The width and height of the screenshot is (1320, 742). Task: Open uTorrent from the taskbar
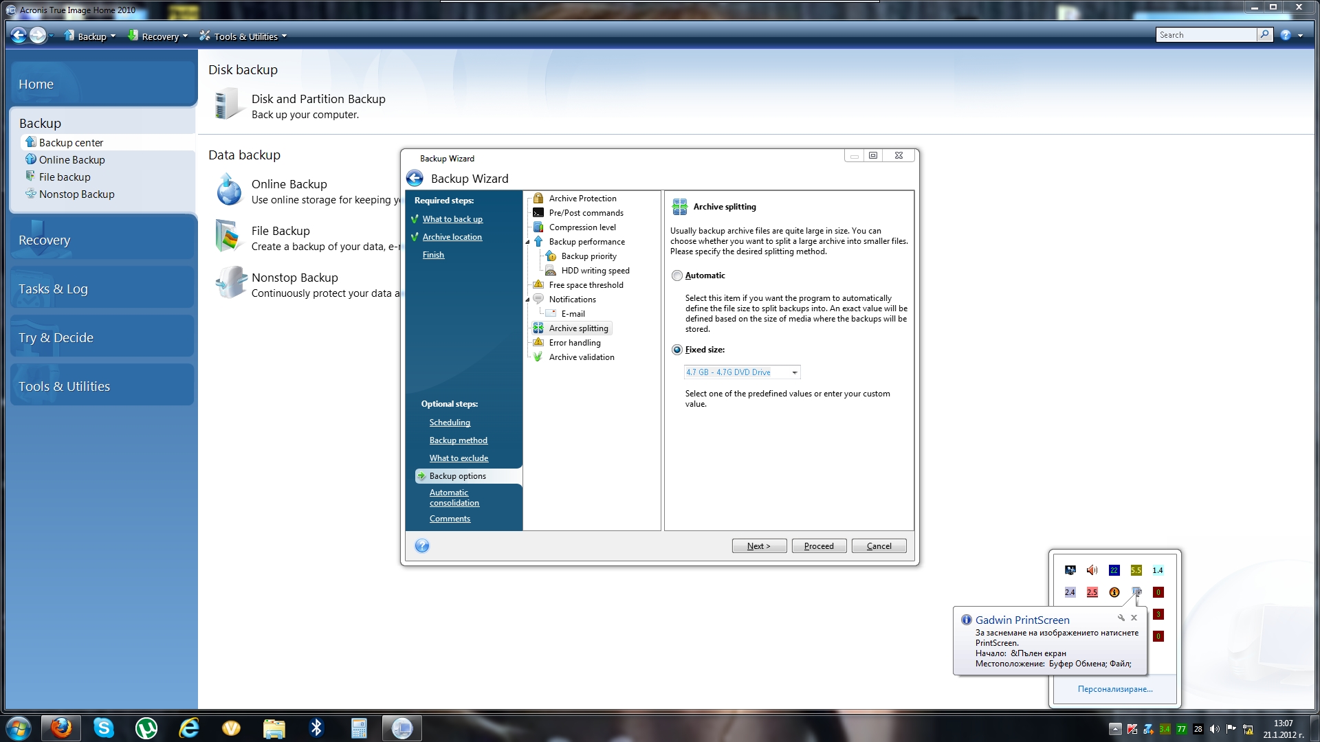[146, 728]
